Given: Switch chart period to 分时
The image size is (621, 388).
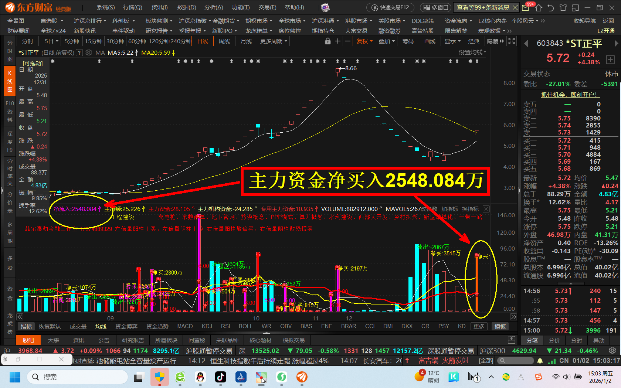Looking at the screenshot, I should (x=28, y=41).
